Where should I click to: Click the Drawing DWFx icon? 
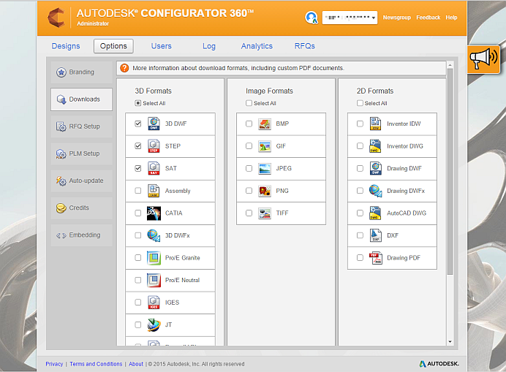(x=376, y=191)
